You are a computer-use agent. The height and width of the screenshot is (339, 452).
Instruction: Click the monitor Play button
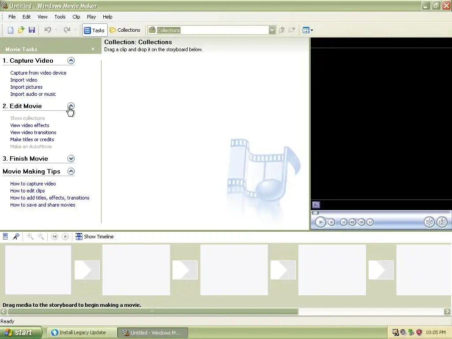click(320, 222)
